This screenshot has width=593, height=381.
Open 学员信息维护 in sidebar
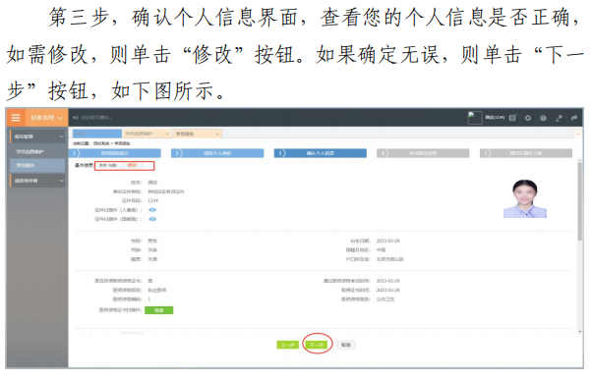coord(30,151)
